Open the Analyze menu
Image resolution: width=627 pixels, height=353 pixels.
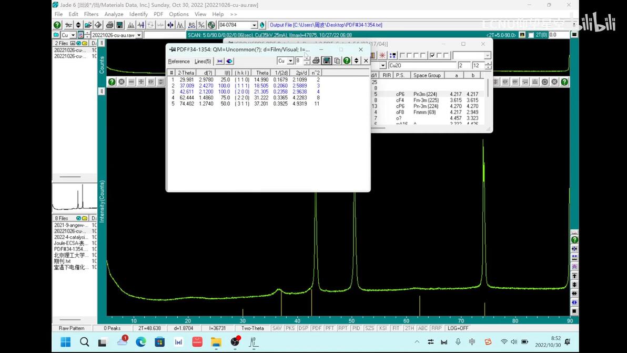(x=114, y=14)
